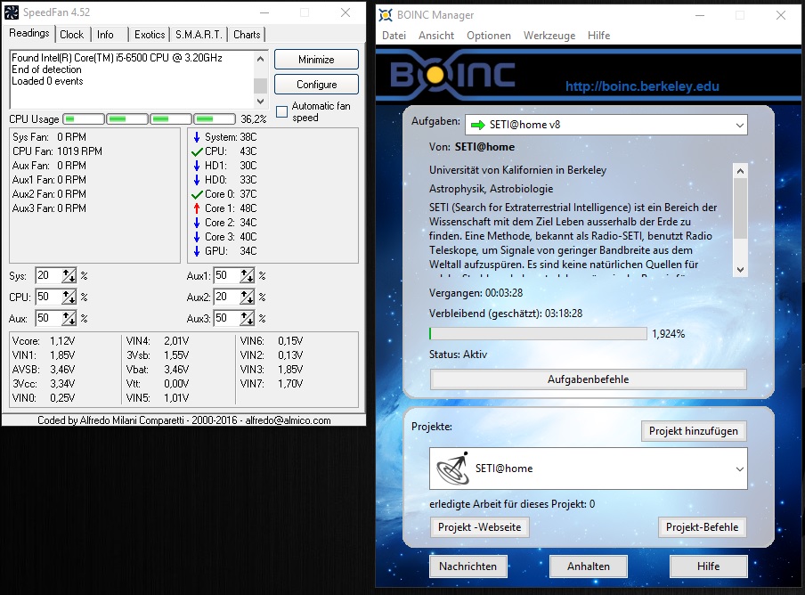Click the Anhalten button

click(589, 566)
